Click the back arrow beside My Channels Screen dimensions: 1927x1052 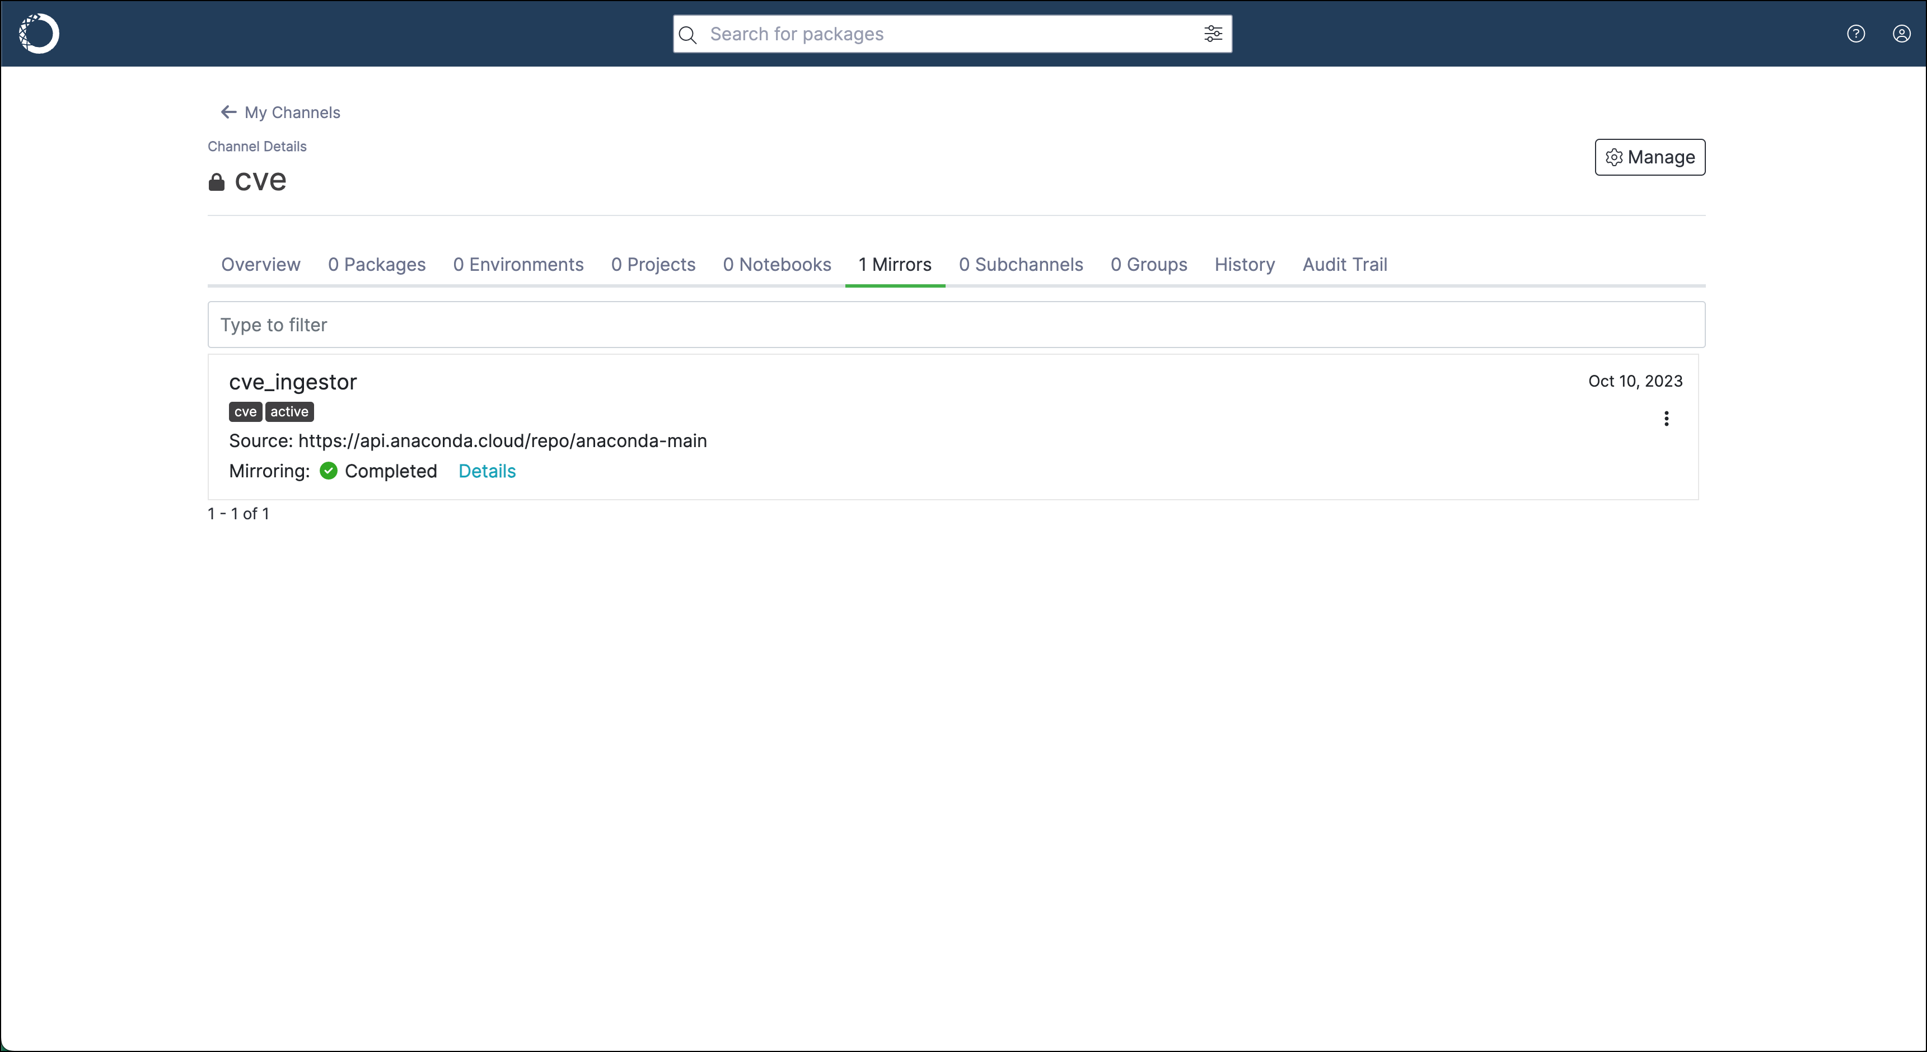229,112
